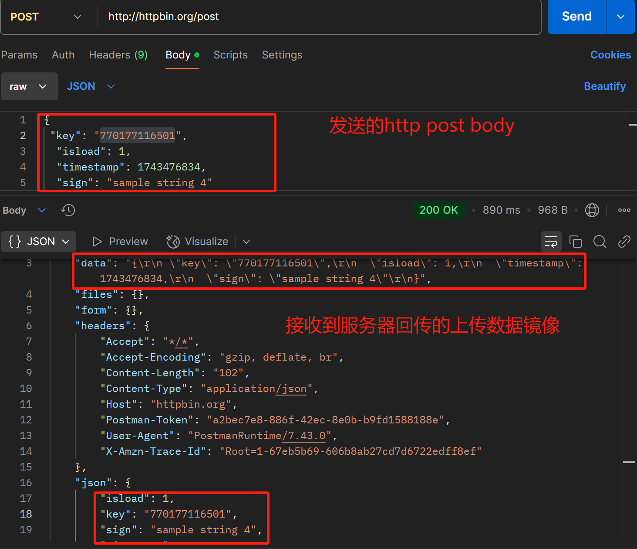Click the request URL input field
This screenshot has height=549, width=637.
[x=320, y=17]
